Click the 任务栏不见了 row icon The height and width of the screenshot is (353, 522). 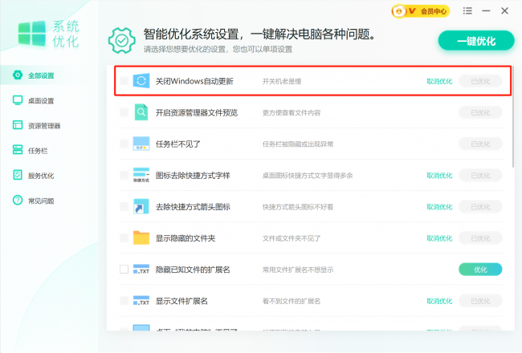pyautogui.click(x=141, y=144)
